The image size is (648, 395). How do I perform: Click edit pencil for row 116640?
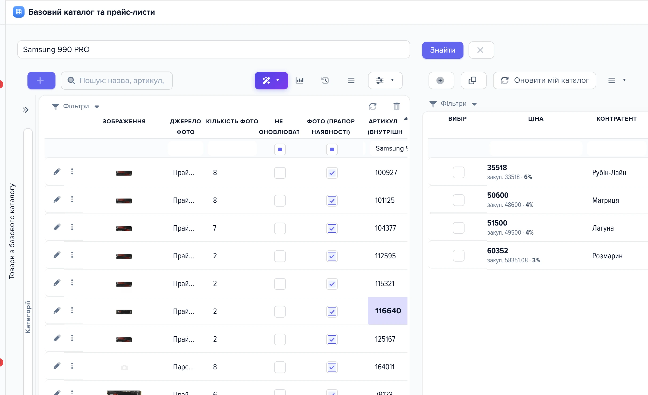57,310
